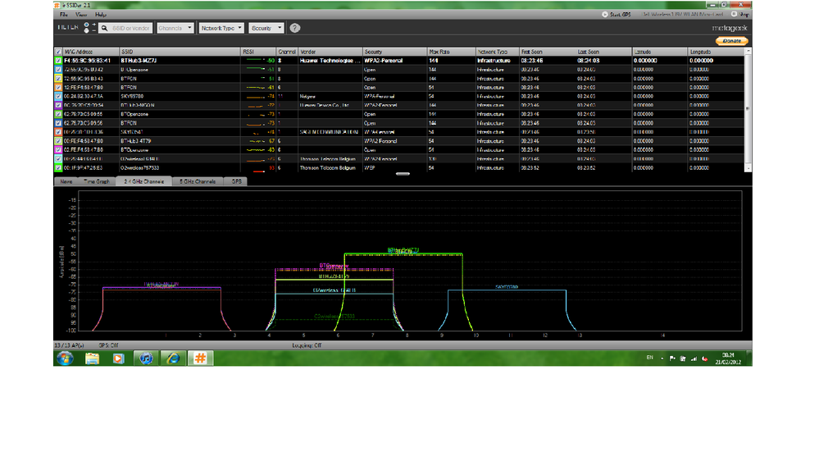Click the Donate button
The image size is (819, 461).
click(x=731, y=41)
